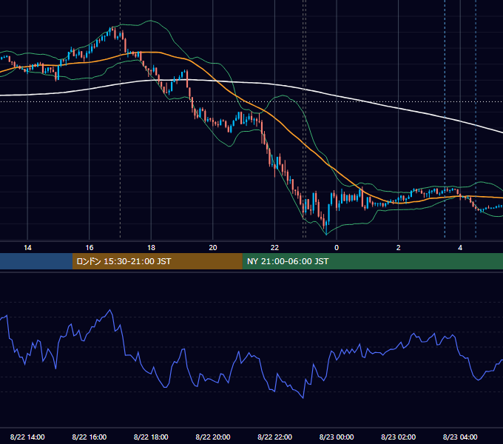Click the hour label 14 on the price chart axis
503x444 pixels.
tap(27, 248)
